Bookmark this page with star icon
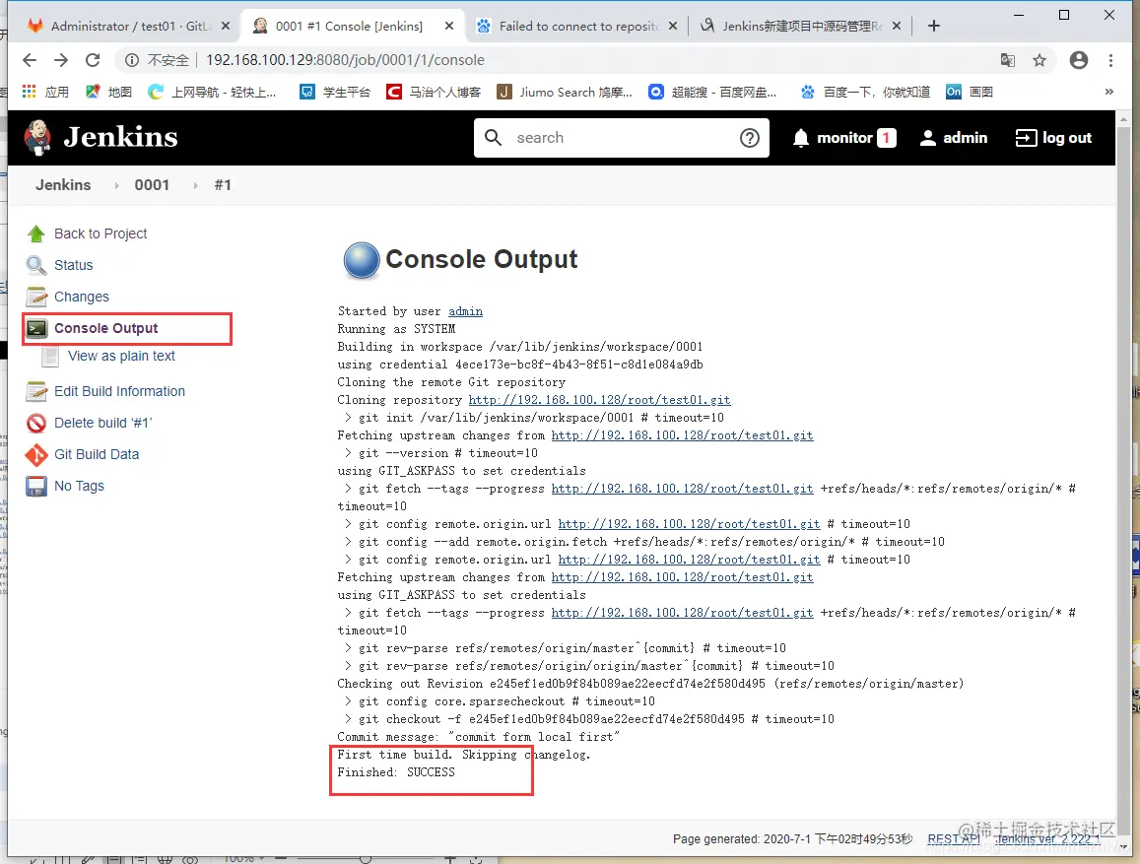This screenshot has height=864, width=1140. [x=1039, y=60]
